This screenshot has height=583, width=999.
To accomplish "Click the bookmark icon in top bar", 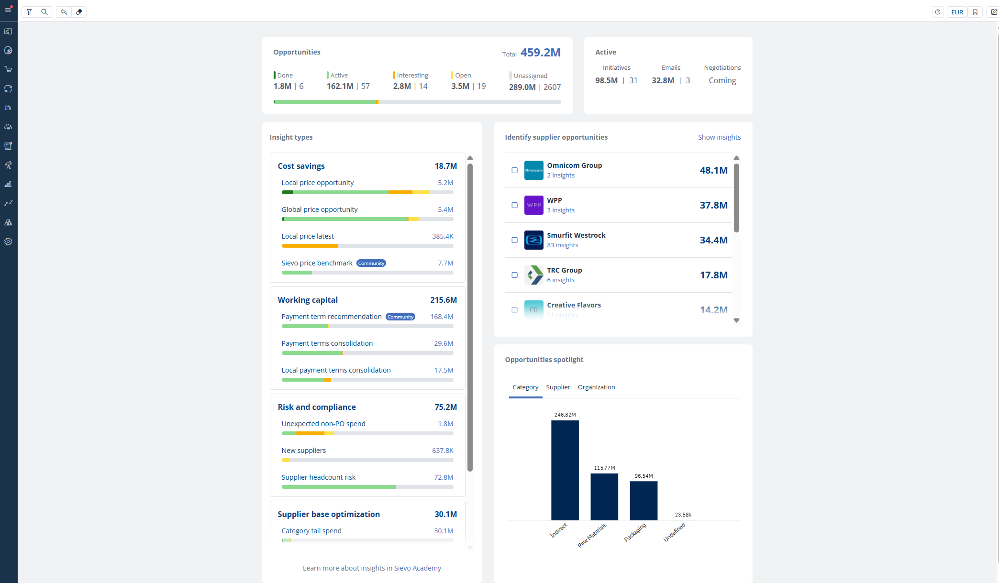I will (975, 12).
